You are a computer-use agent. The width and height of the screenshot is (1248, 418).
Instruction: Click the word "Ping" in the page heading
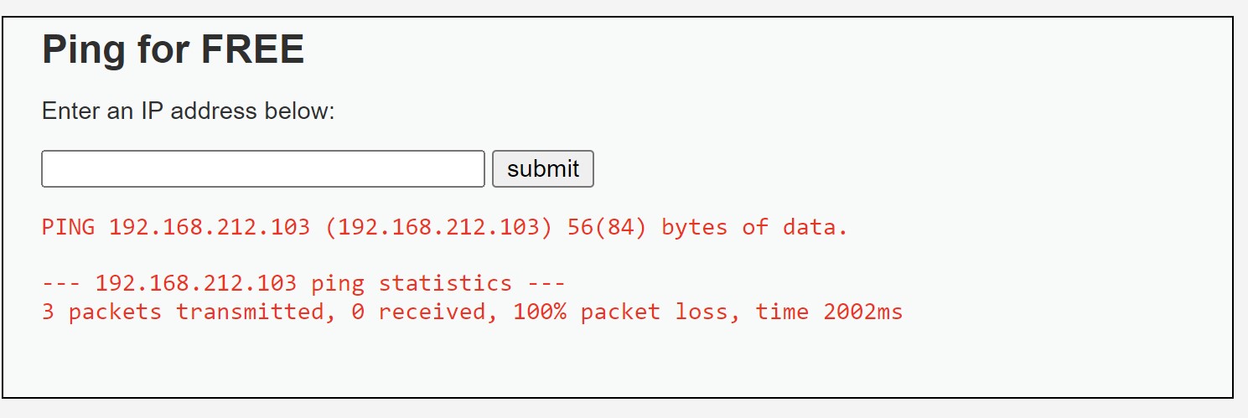click(82, 50)
